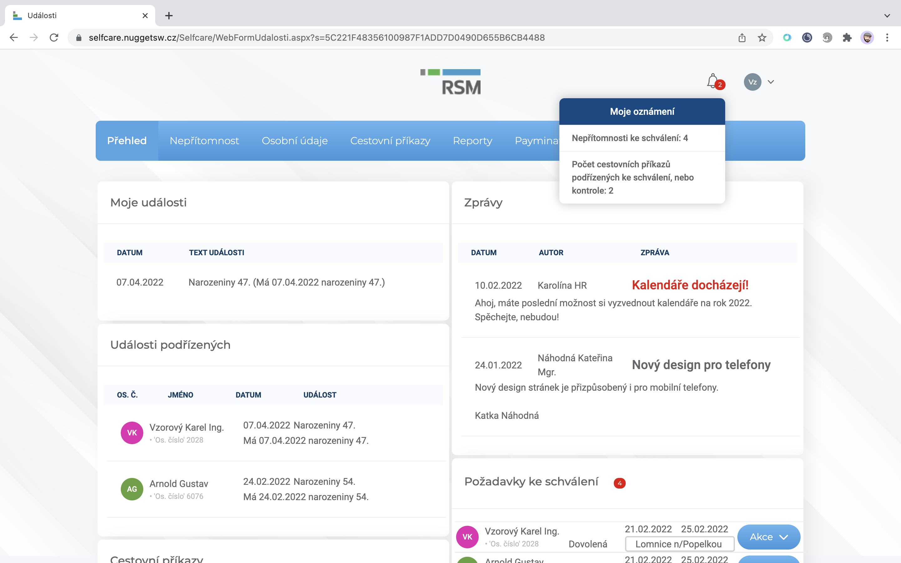Open the Chrome three-dot menu
Viewport: 901px width, 563px height.
pos(887,38)
